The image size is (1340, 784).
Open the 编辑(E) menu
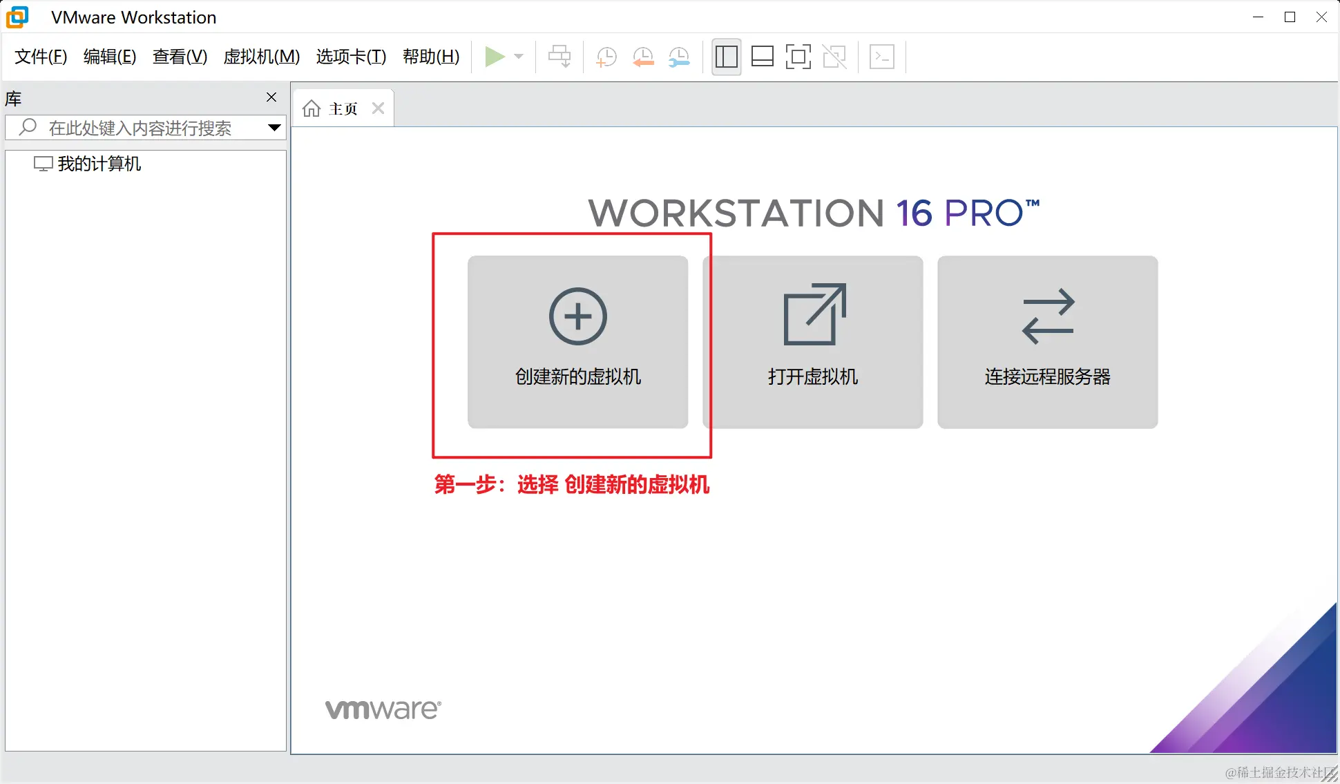click(x=110, y=57)
